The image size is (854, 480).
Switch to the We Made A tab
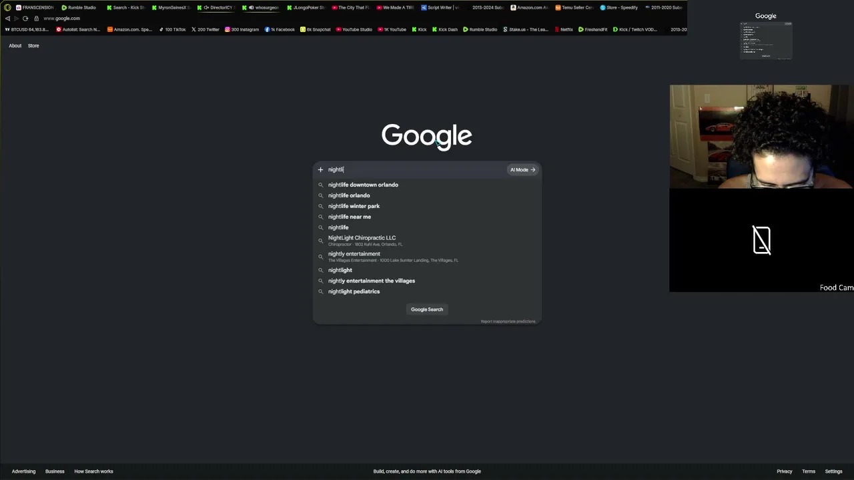pyautogui.click(x=396, y=7)
